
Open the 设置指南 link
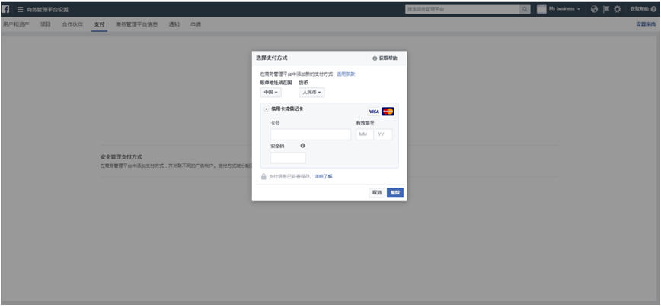tap(646, 24)
